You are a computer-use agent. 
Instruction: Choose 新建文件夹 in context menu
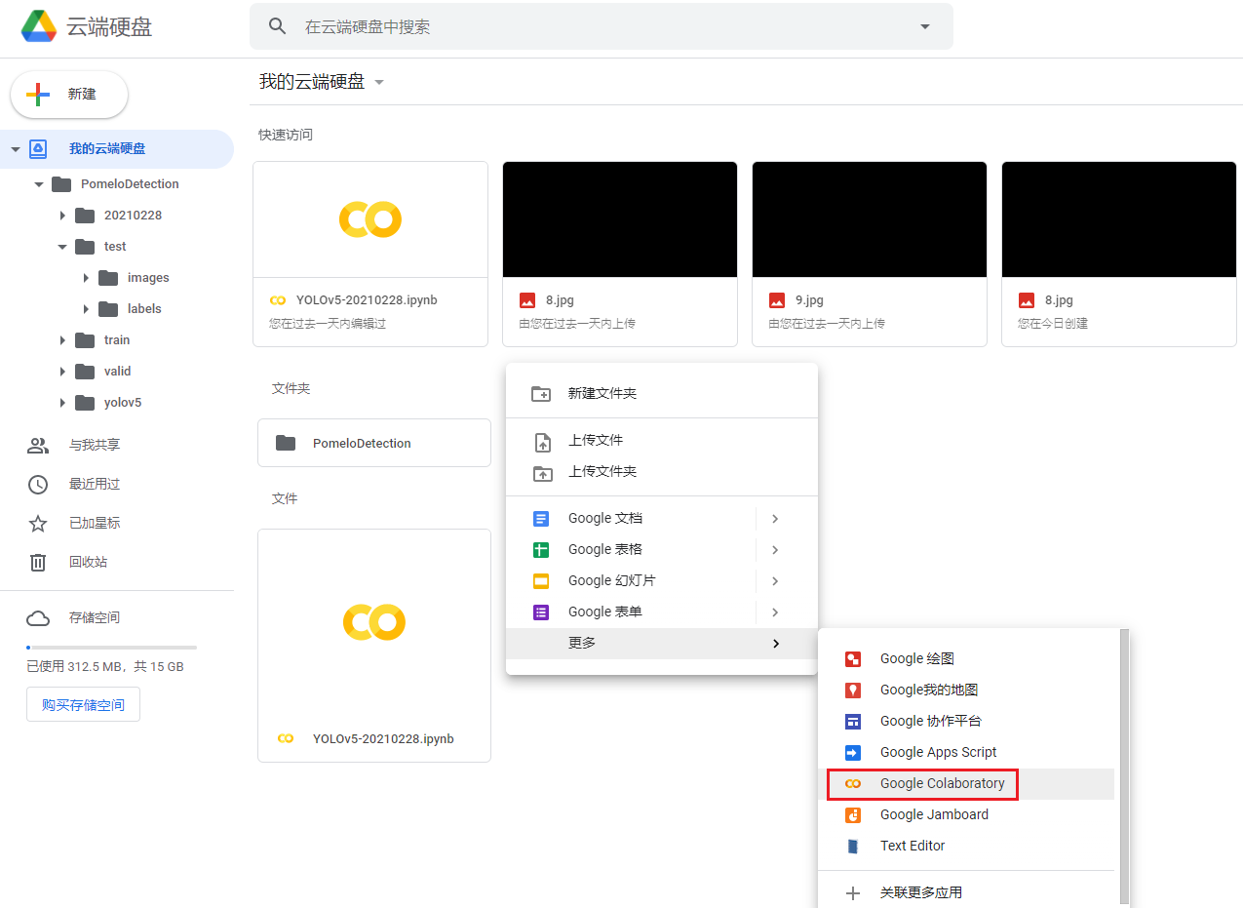[661, 393]
